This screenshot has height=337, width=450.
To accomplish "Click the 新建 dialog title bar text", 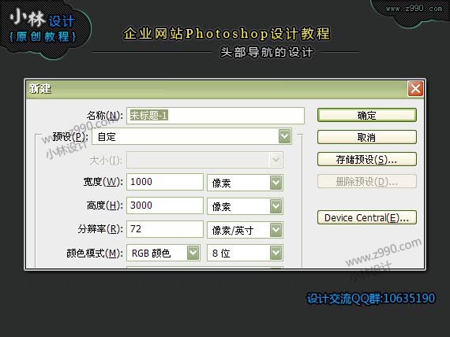I will [40, 89].
